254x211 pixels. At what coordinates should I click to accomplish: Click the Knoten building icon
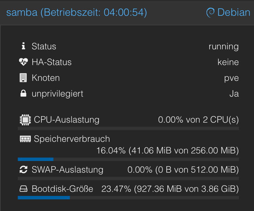coord(23,78)
